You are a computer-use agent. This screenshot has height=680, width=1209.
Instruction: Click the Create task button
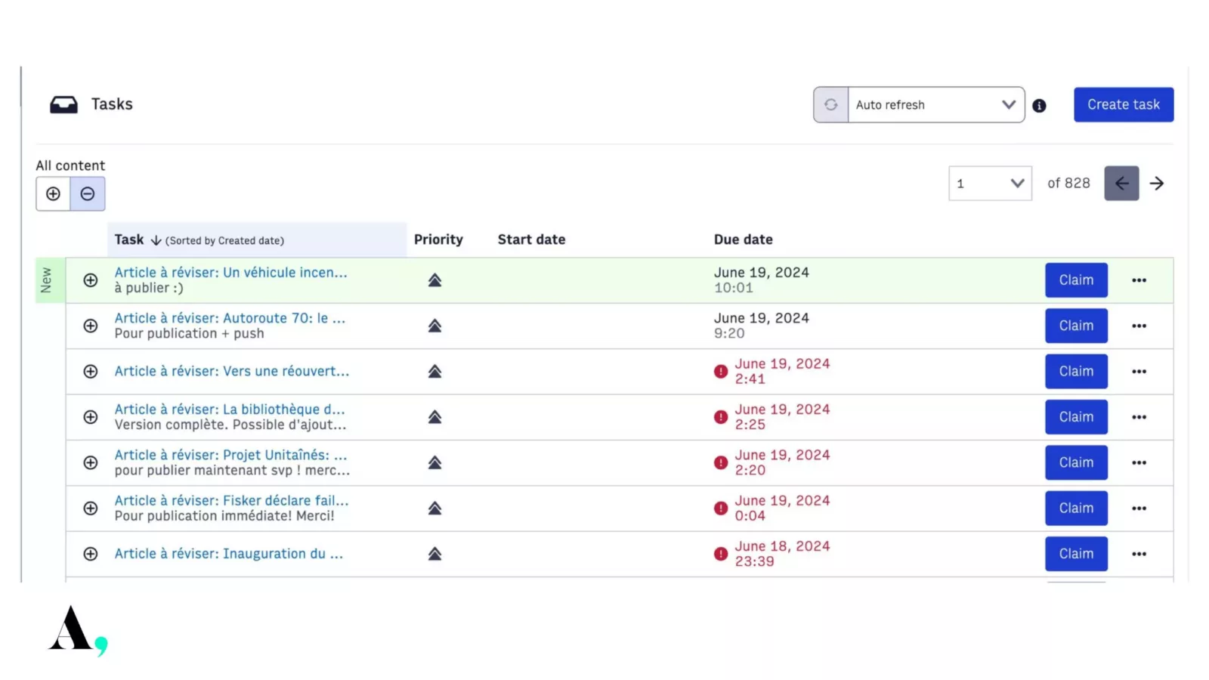[x=1124, y=104]
